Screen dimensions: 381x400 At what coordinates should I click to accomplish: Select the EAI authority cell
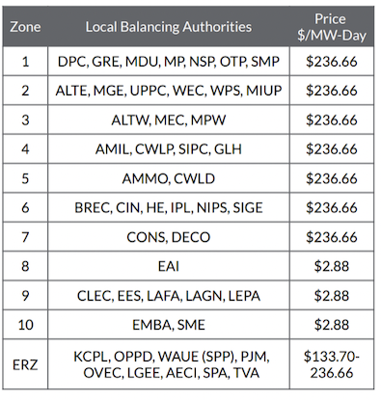pyautogui.click(x=169, y=266)
